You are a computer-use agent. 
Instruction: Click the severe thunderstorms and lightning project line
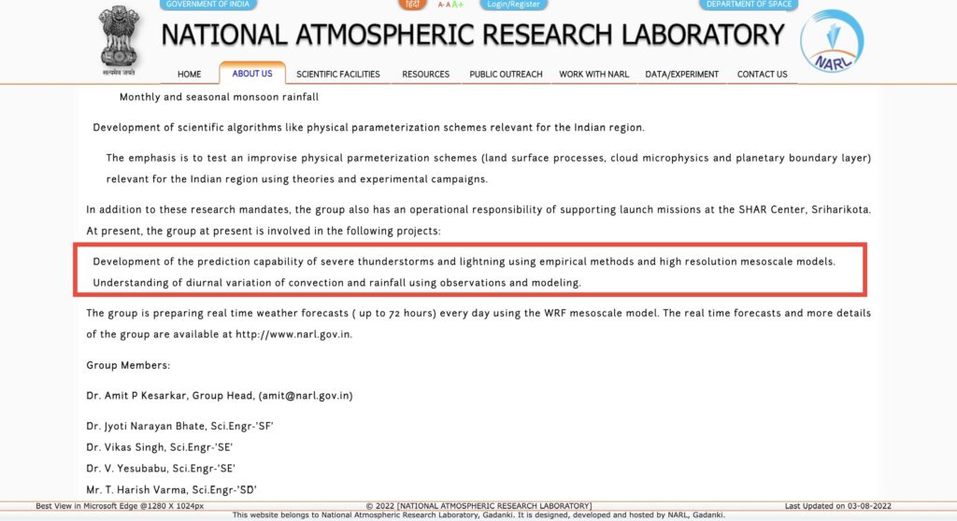point(464,261)
